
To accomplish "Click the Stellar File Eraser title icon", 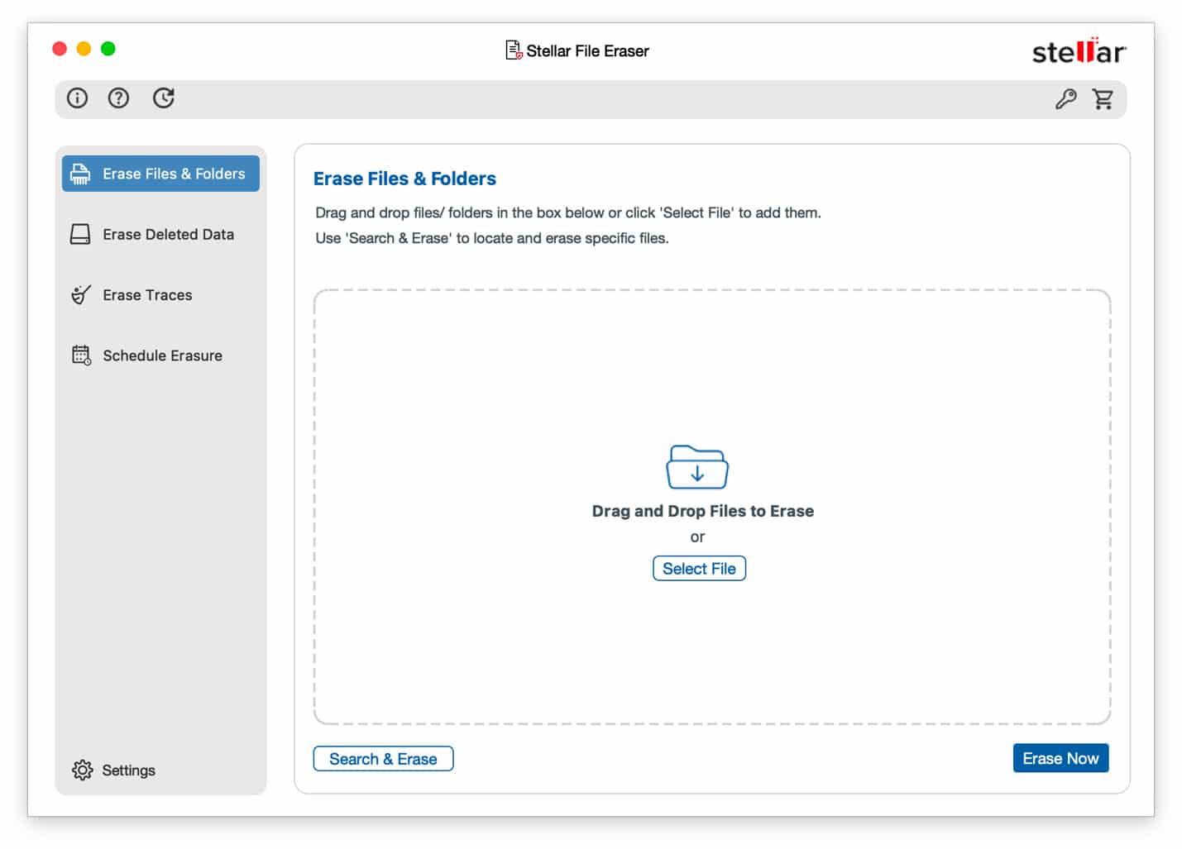I will (514, 50).
